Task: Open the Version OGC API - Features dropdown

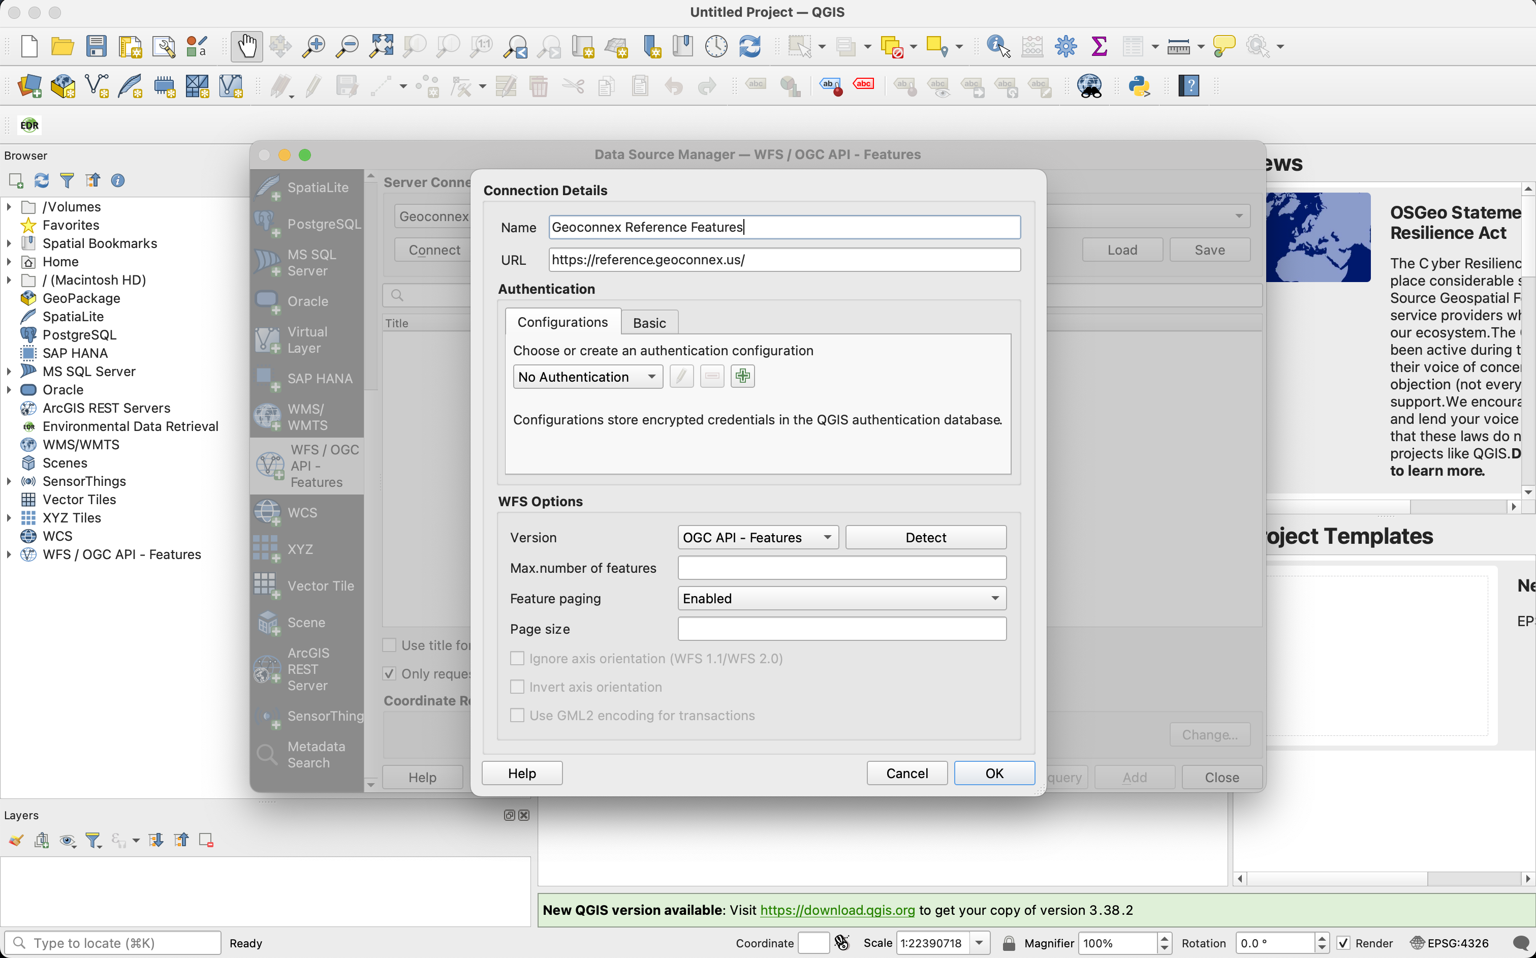Action: click(758, 537)
